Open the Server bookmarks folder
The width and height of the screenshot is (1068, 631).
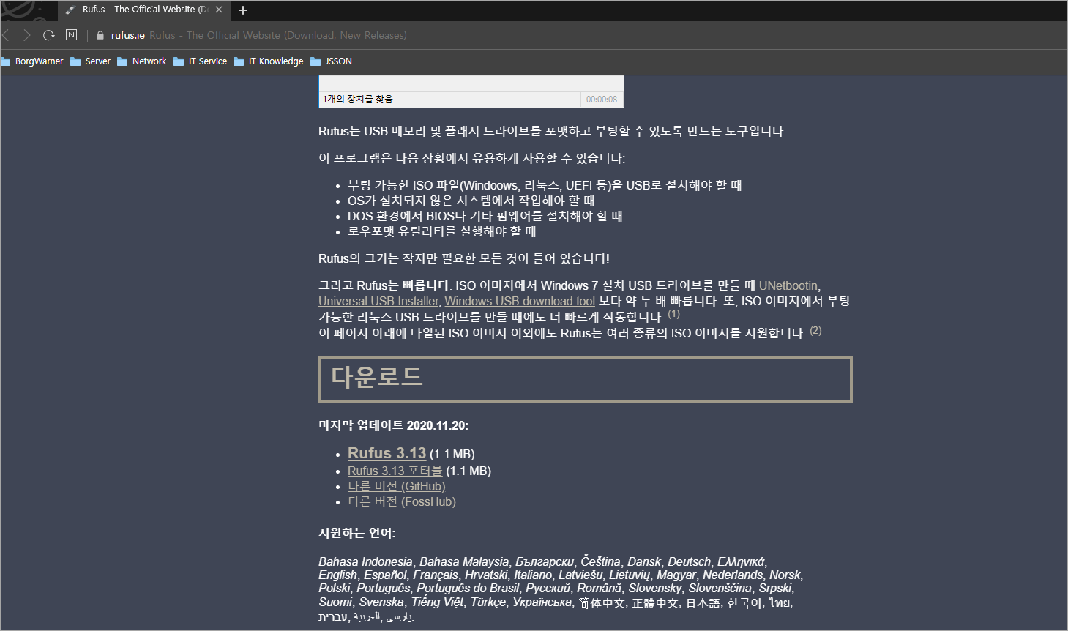pos(91,61)
